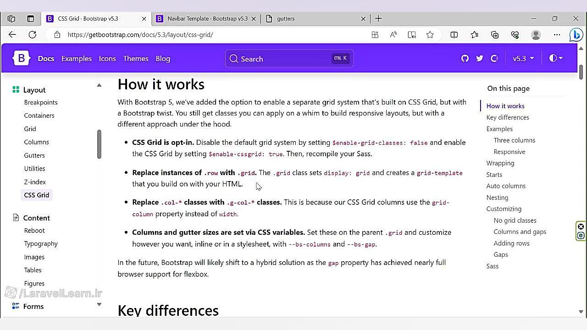587x330 pixels.
Task: Open Blog in the navbar
Action: 163,59
